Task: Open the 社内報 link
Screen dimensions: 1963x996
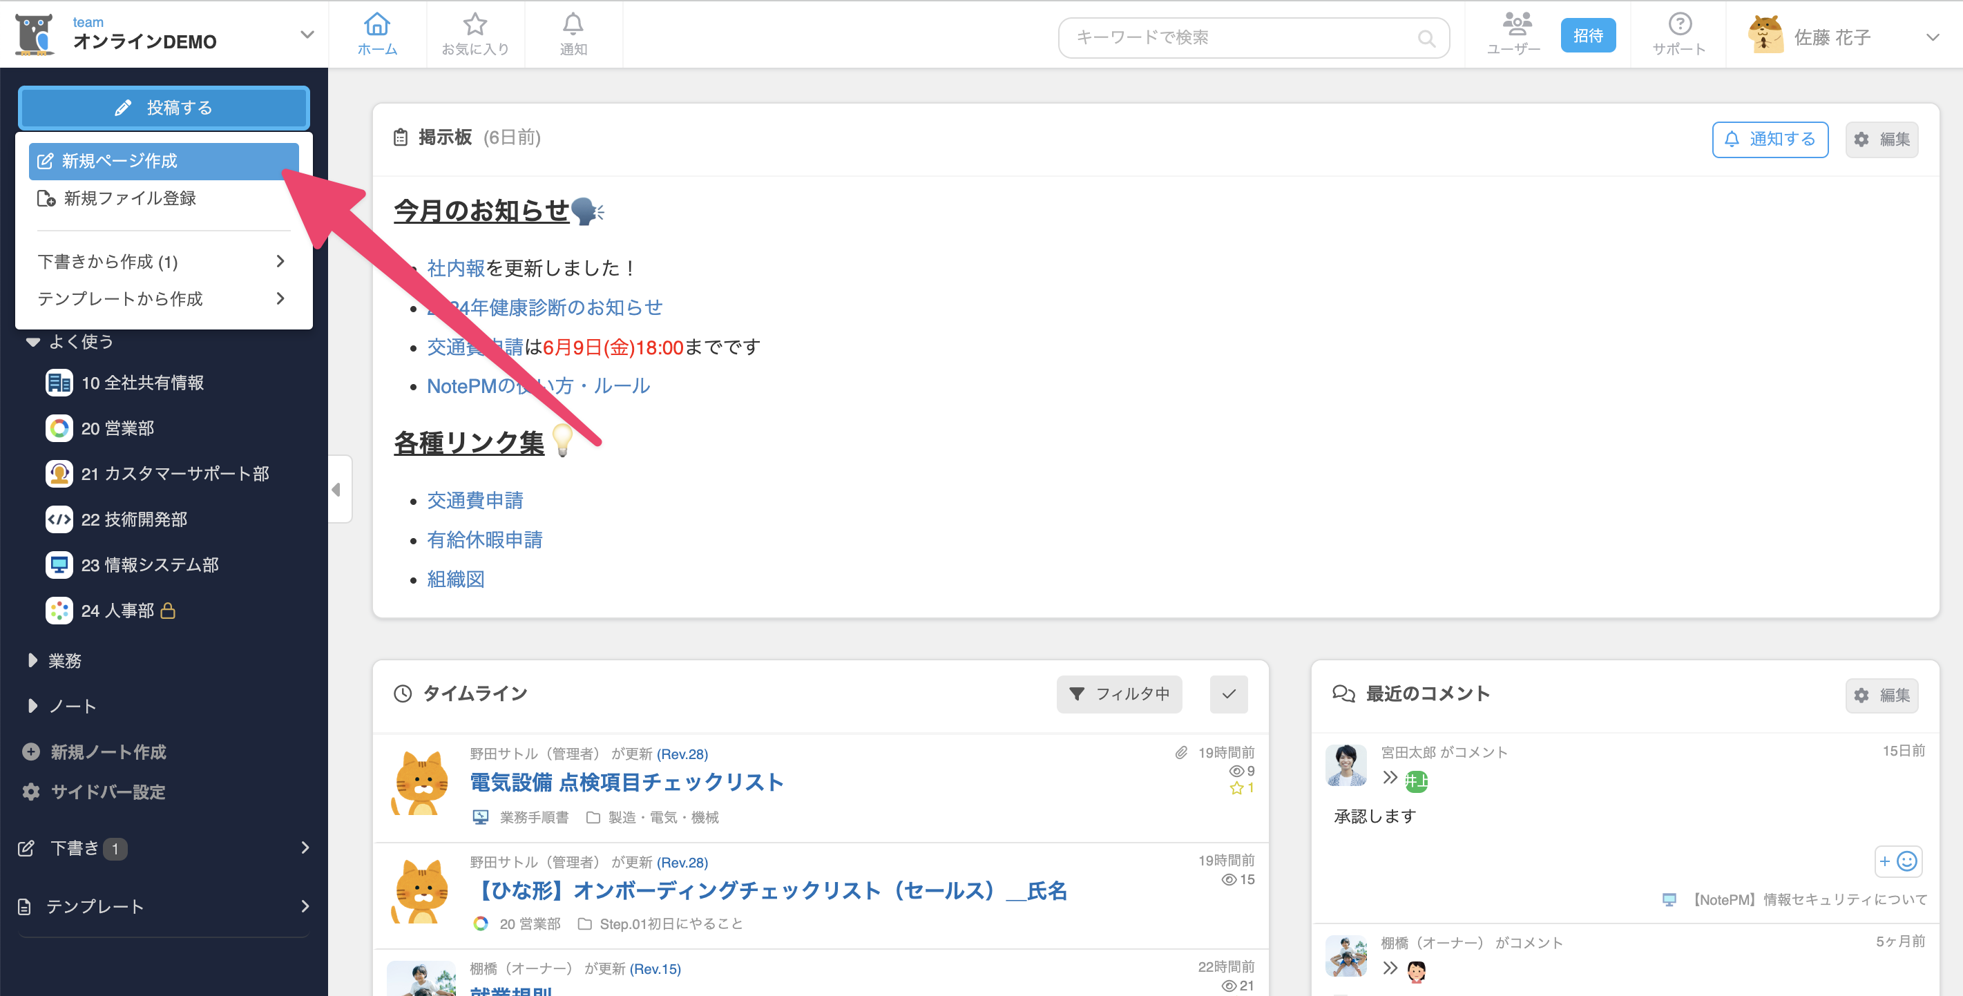Action: coord(456,268)
